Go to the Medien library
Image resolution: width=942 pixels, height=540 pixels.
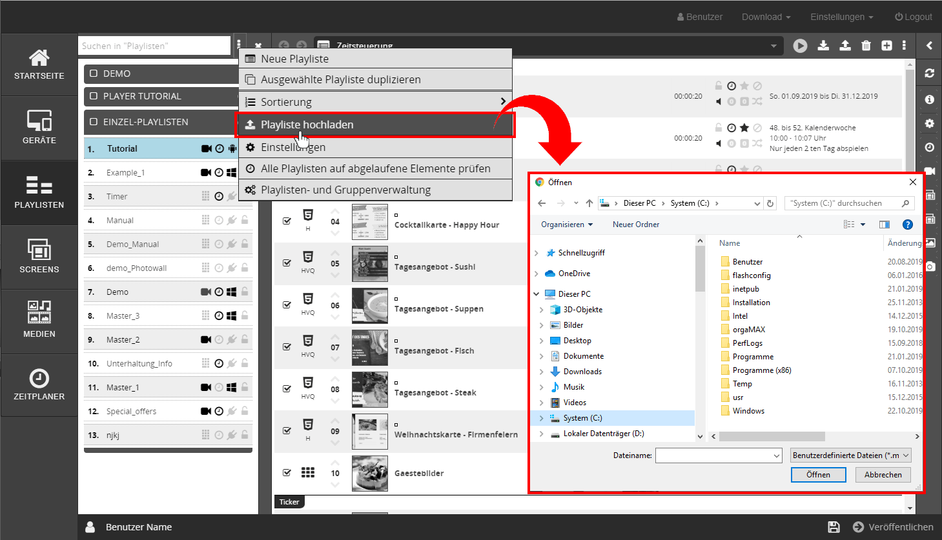click(x=39, y=321)
